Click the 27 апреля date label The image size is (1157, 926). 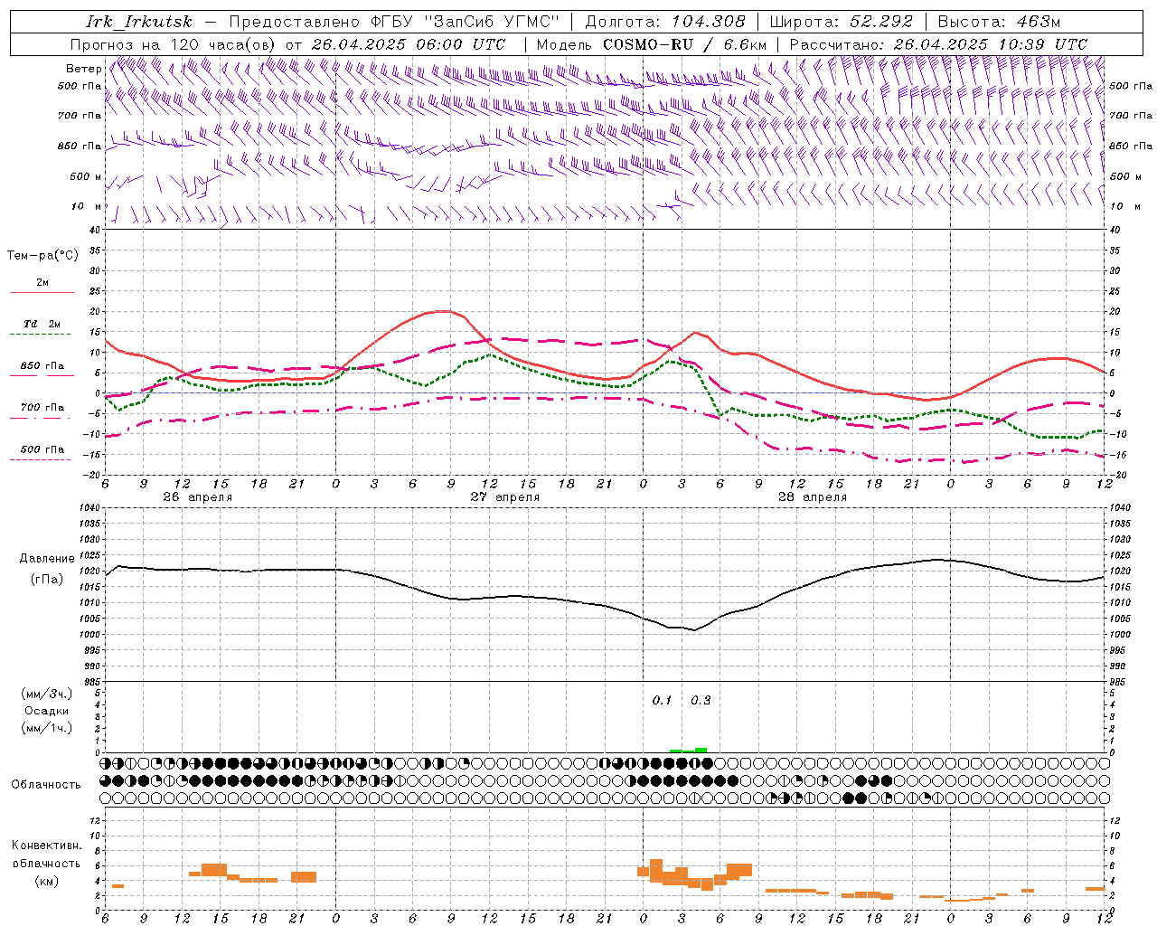click(504, 497)
